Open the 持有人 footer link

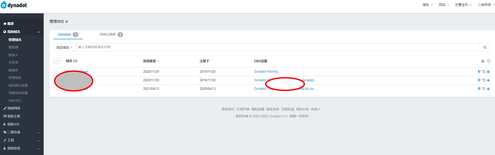[316, 109]
